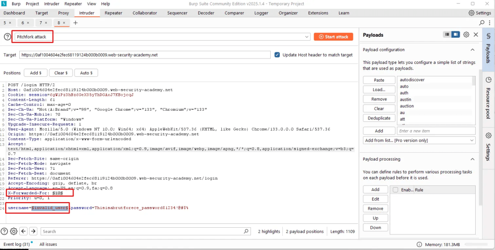
Task: Click the search magnifier icon below the tabs
Action: tap(481, 23)
